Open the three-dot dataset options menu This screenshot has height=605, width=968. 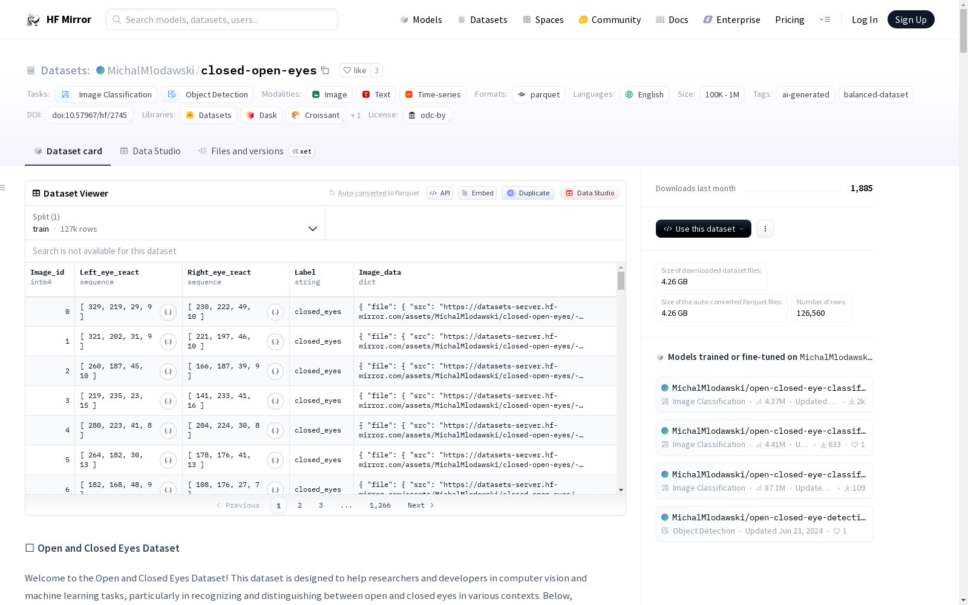pos(765,229)
